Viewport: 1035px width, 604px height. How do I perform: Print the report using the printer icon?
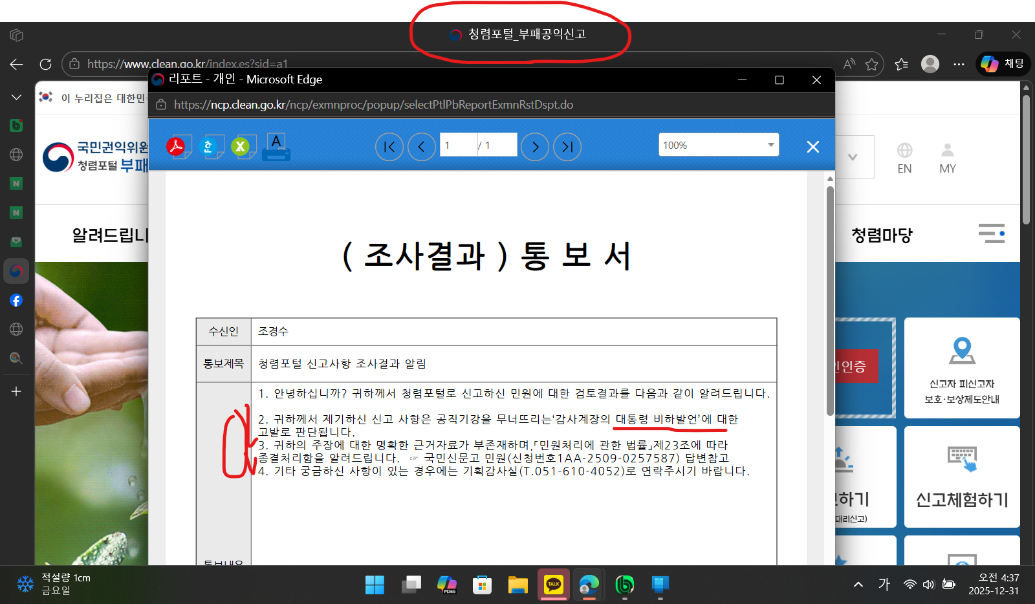(276, 147)
